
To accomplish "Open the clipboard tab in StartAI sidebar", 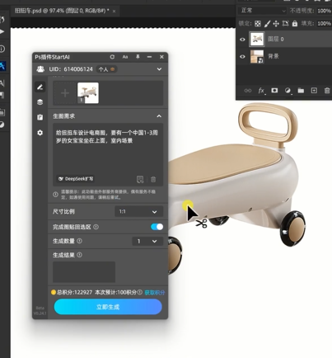I will point(40,117).
